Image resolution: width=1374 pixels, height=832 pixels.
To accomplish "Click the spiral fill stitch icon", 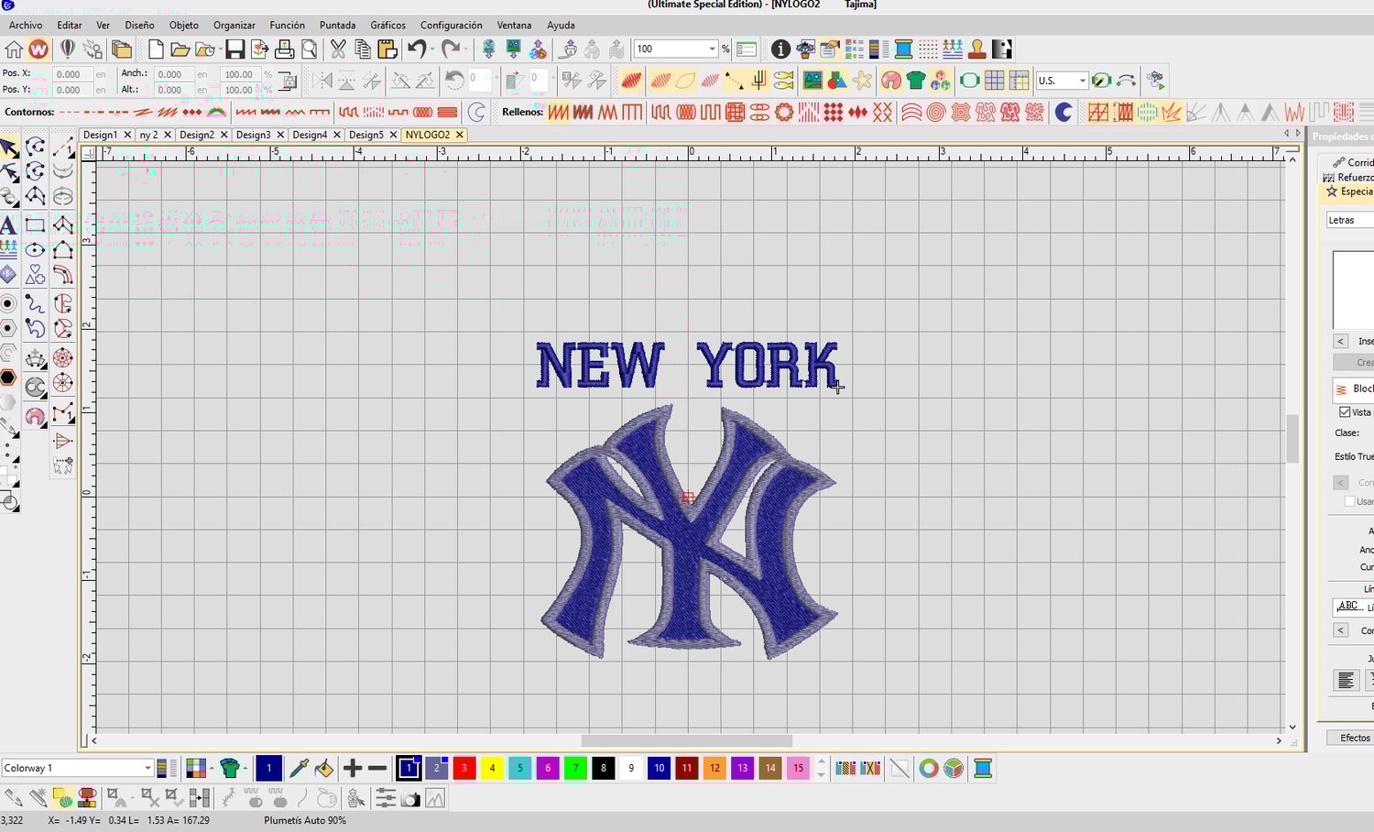I will click(935, 112).
